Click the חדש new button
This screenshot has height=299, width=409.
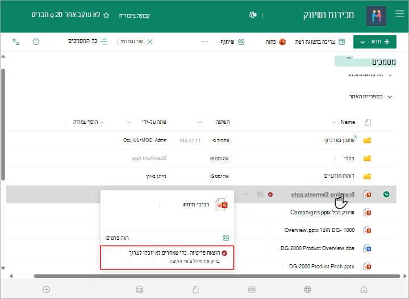click(375, 41)
